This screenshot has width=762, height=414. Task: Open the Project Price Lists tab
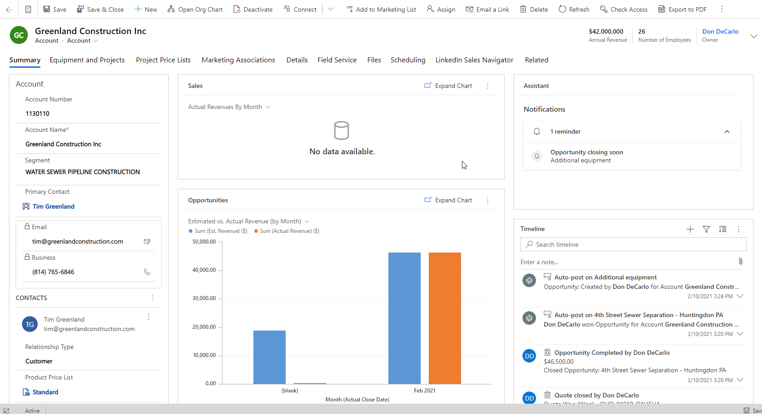click(163, 60)
